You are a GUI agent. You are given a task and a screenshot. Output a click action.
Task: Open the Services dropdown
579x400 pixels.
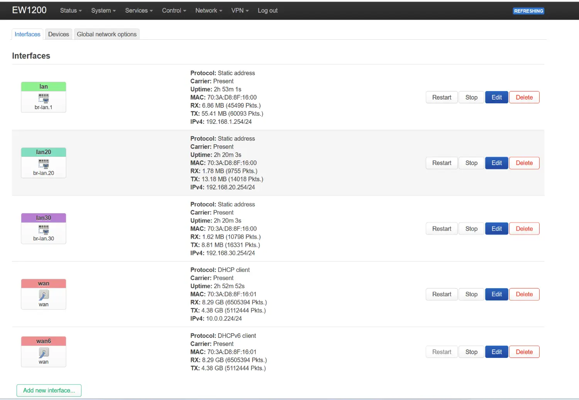pos(139,10)
